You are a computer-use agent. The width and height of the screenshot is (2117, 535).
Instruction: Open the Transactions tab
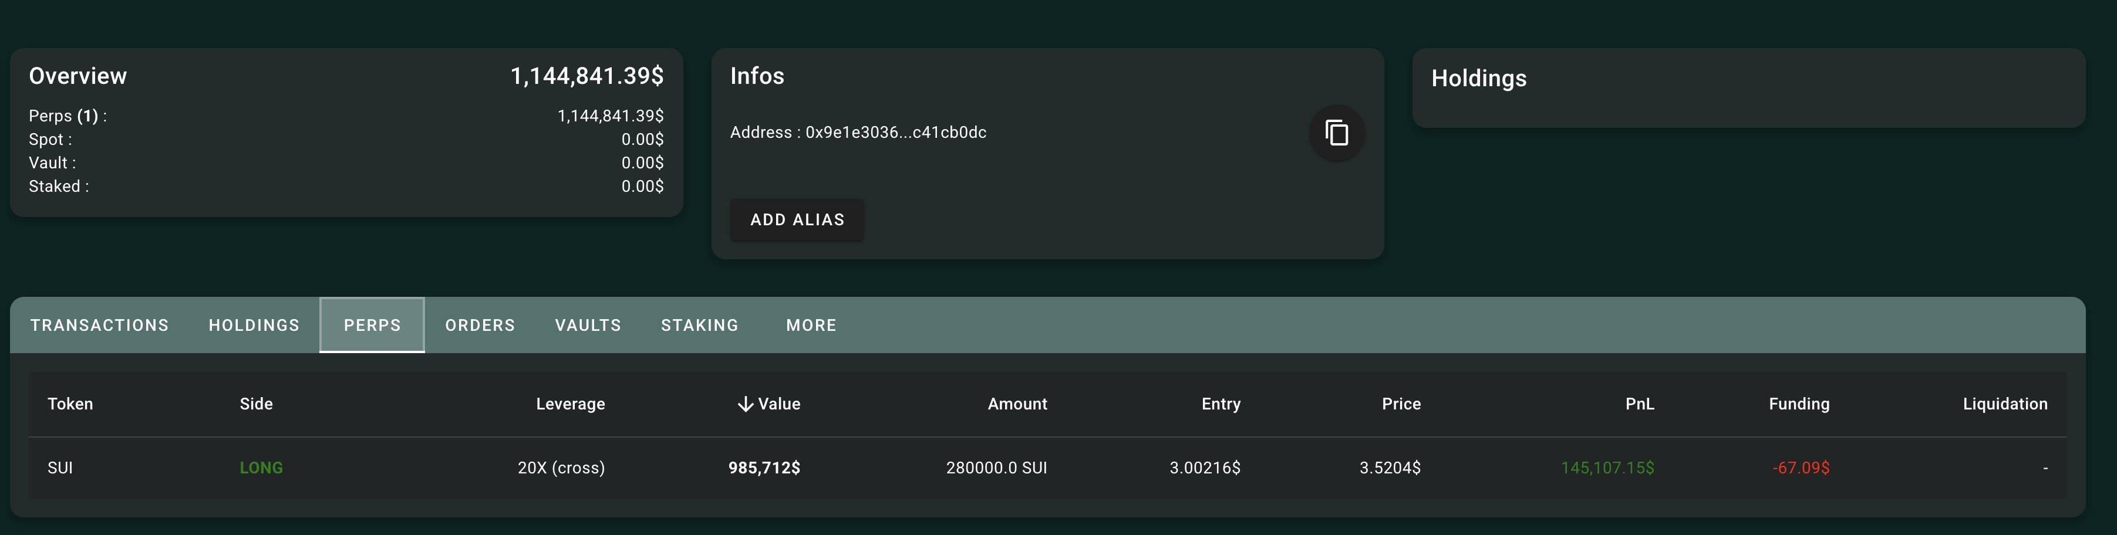(99, 325)
